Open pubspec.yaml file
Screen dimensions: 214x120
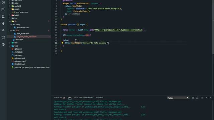(20, 61)
